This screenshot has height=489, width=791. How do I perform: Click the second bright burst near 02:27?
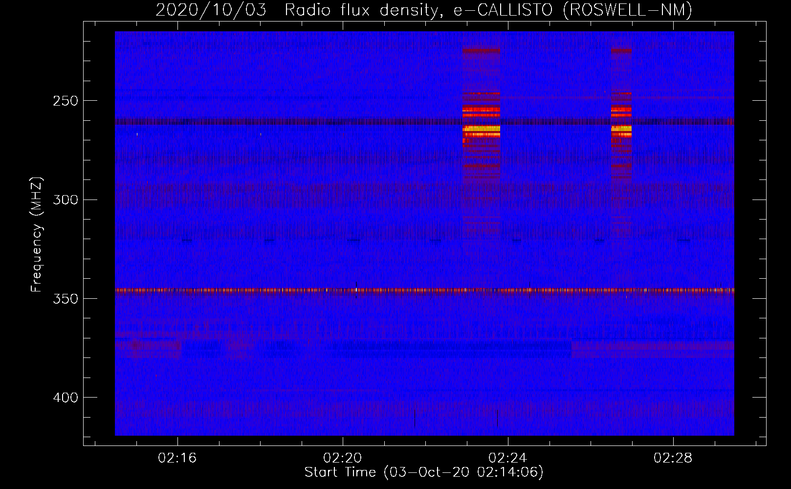(x=621, y=130)
